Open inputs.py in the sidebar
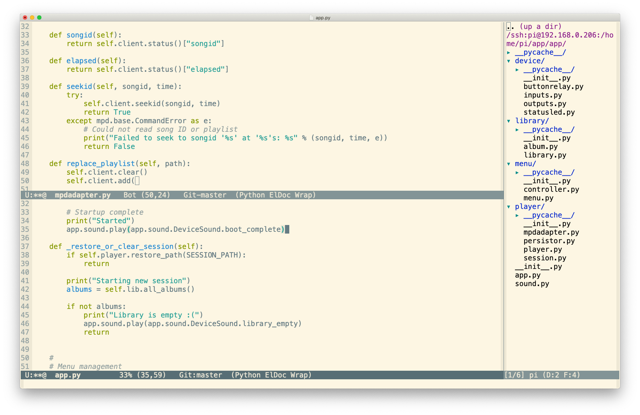The height and width of the screenshot is (415, 640). 542,95
